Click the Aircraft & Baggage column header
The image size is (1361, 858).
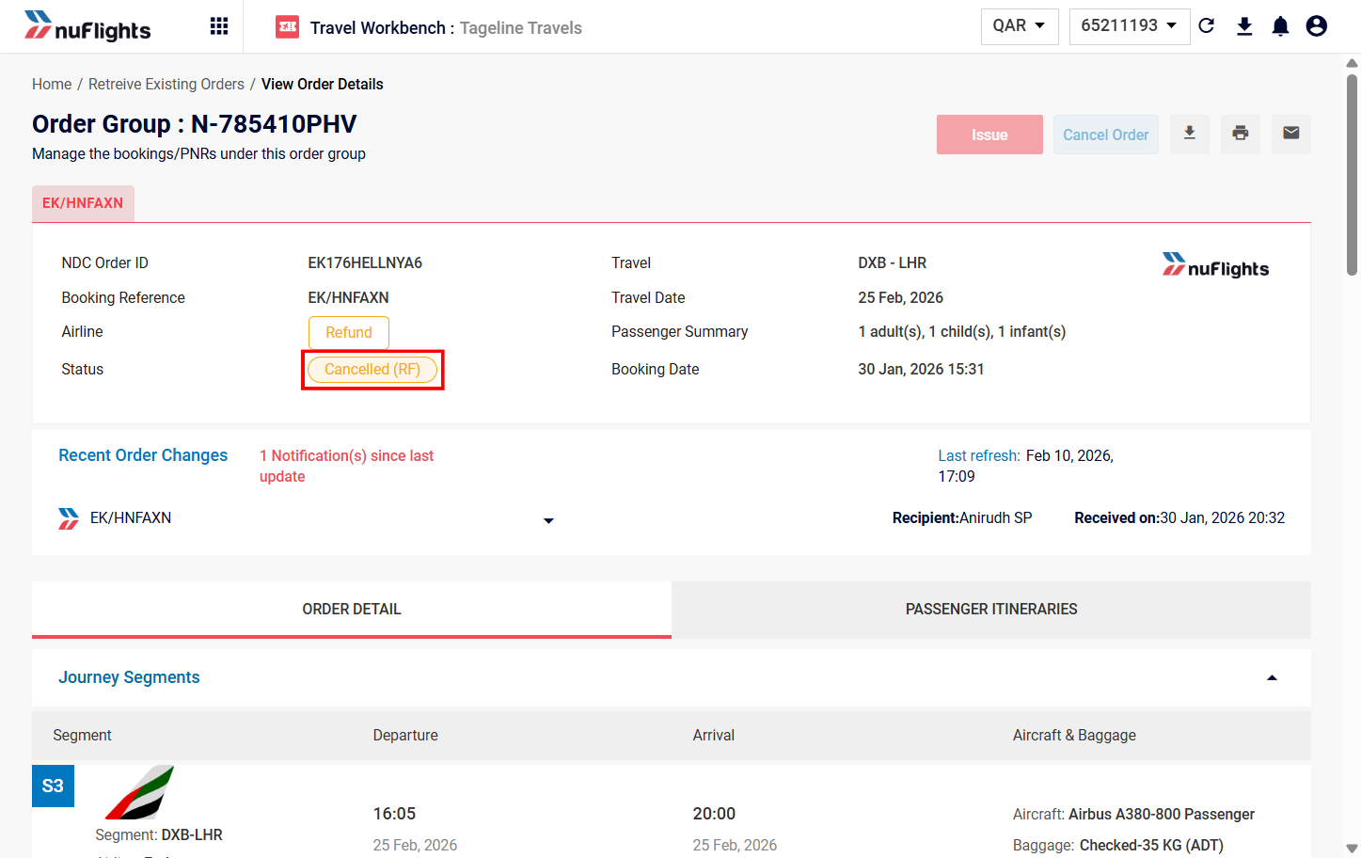point(1074,736)
